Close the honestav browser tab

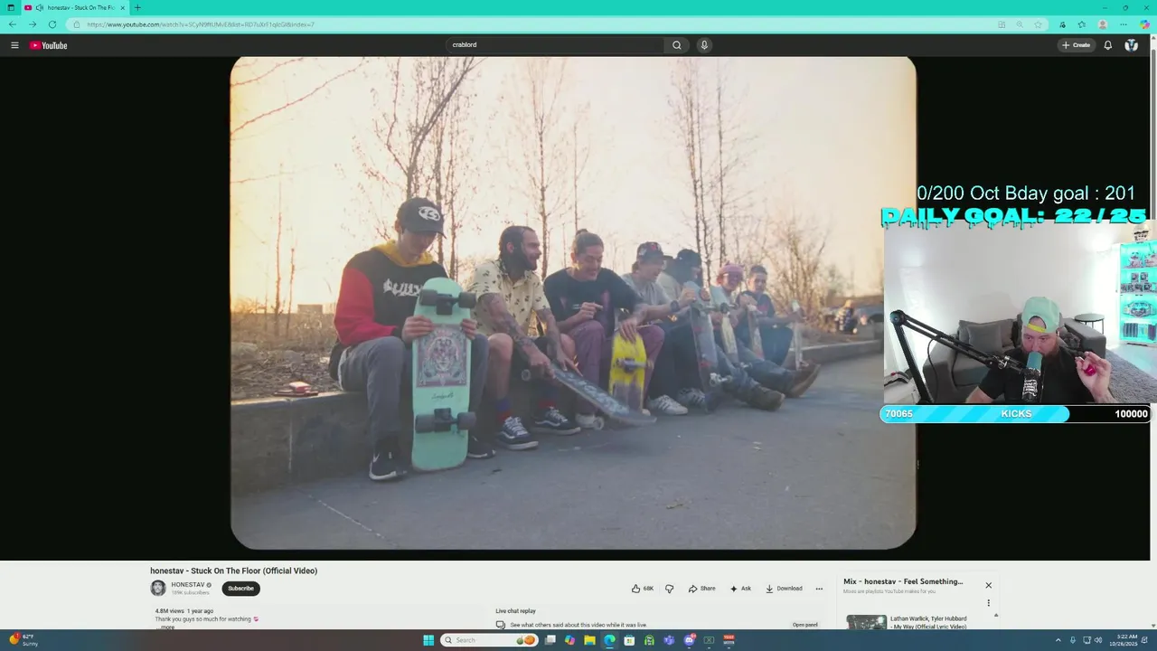pos(122,7)
